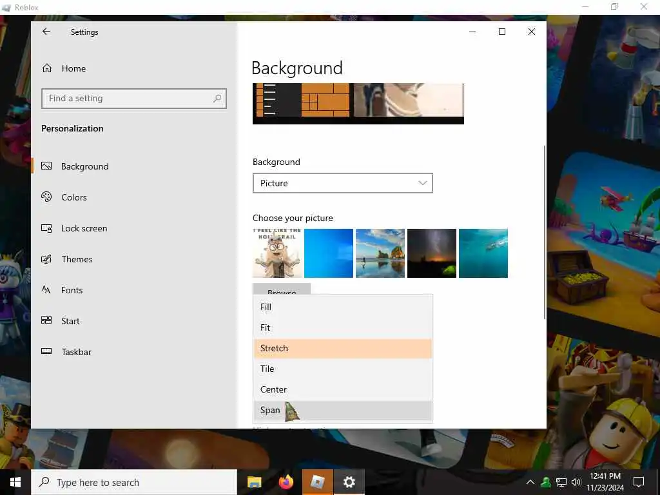Viewport: 660px width, 495px height.
Task: Click the Taskbar icon in sidebar
Action: tap(46, 351)
